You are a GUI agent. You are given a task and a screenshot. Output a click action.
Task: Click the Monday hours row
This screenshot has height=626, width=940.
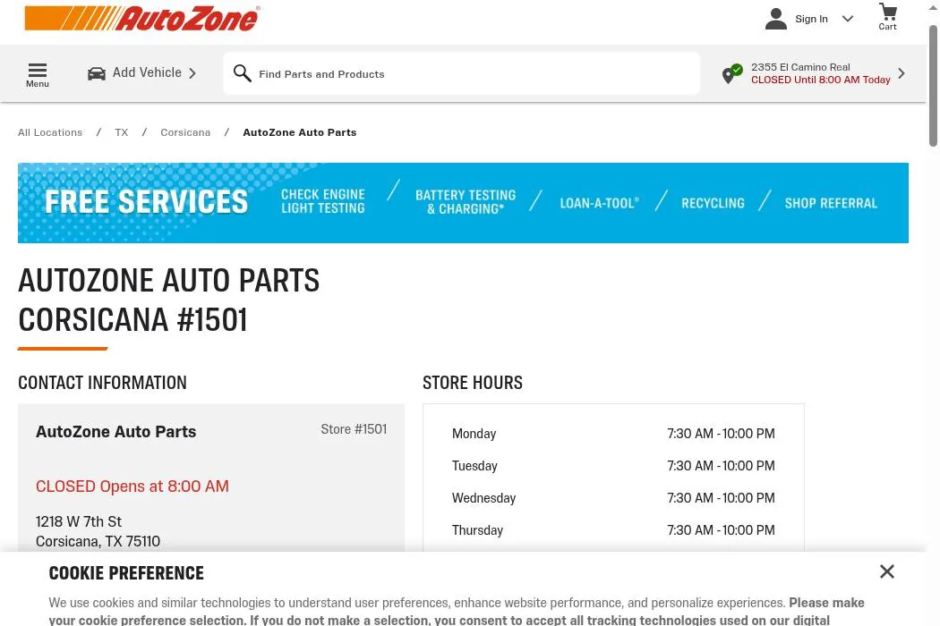point(613,433)
